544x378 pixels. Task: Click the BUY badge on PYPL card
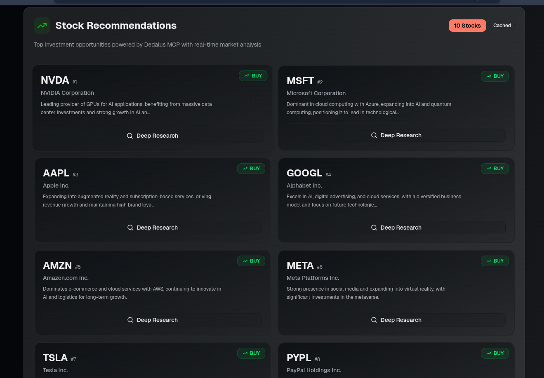click(495, 353)
